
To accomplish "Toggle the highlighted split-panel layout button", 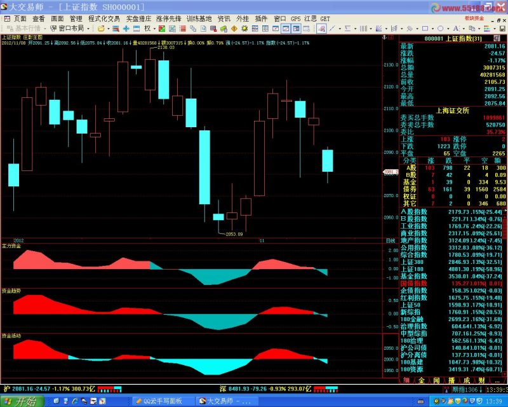I will tap(296, 29).
